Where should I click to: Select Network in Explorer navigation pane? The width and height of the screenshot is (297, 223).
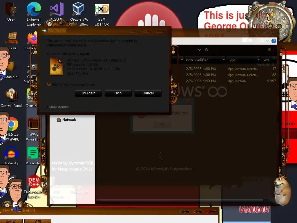pos(66,120)
